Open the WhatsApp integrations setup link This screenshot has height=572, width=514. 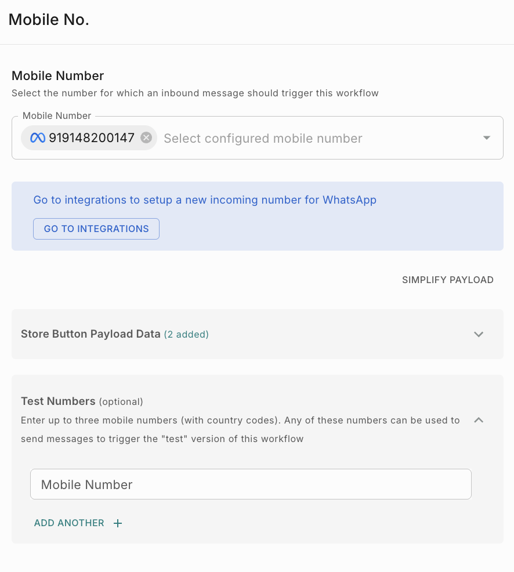[205, 200]
